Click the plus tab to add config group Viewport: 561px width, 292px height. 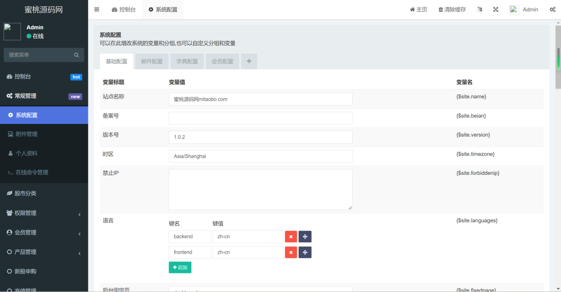coord(249,61)
